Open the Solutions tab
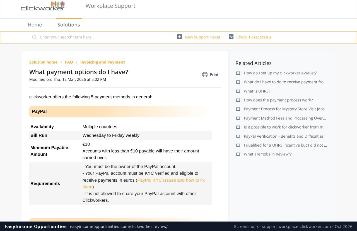 [69, 25]
